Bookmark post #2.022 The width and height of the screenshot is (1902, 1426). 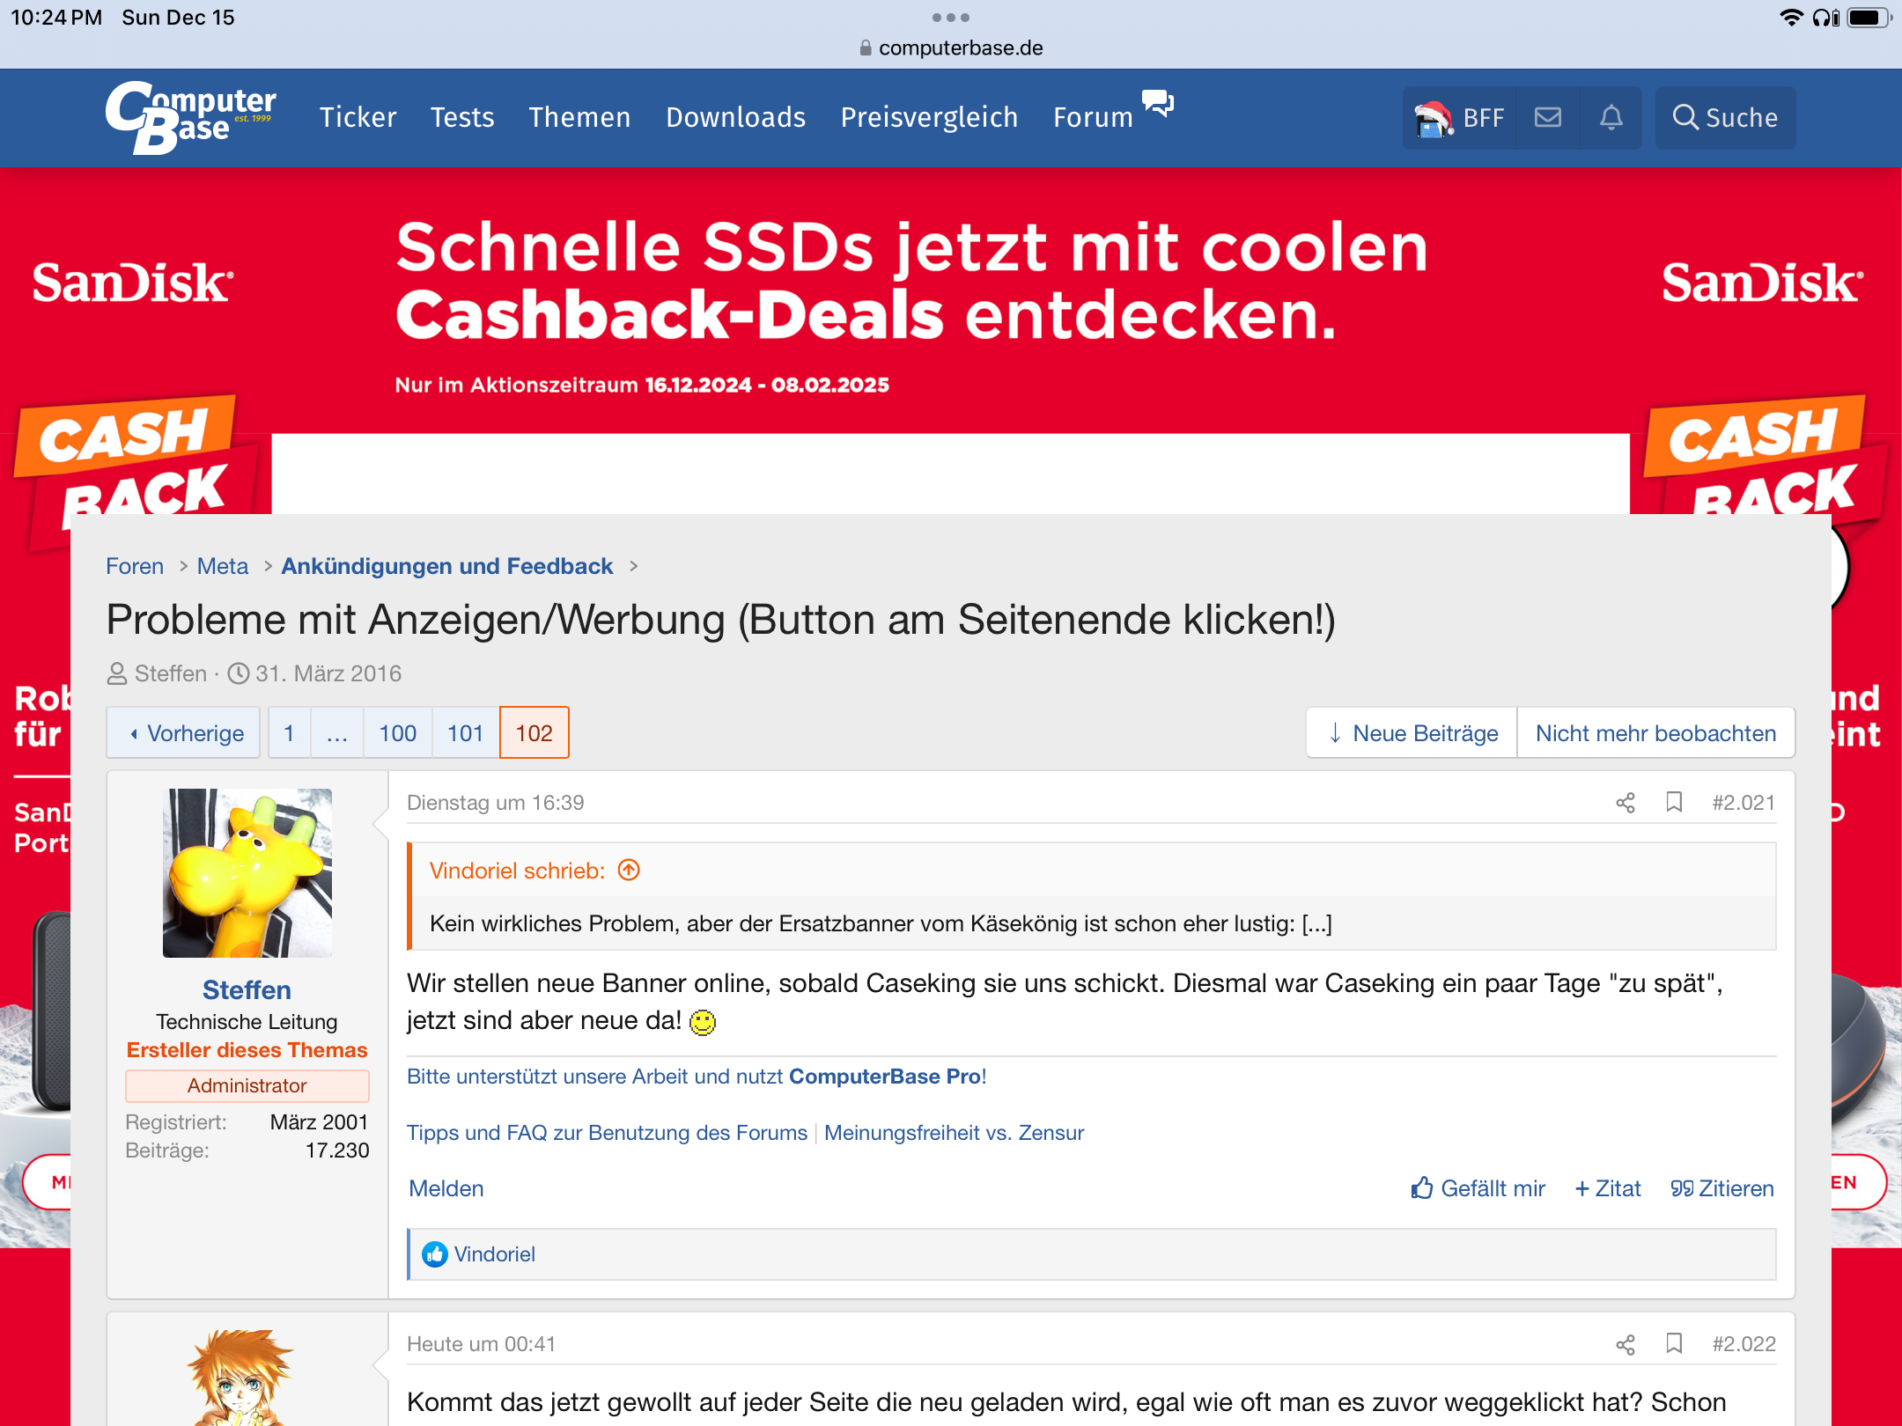click(1674, 1343)
